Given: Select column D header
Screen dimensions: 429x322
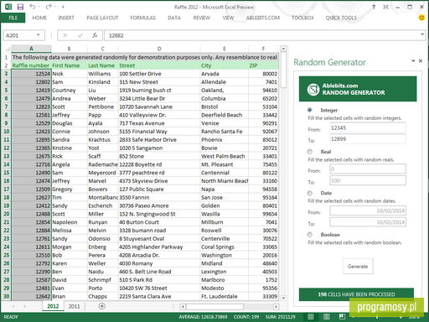Looking at the screenshot, I should (x=159, y=49).
